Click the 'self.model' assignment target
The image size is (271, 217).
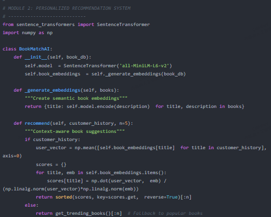coord(38,66)
